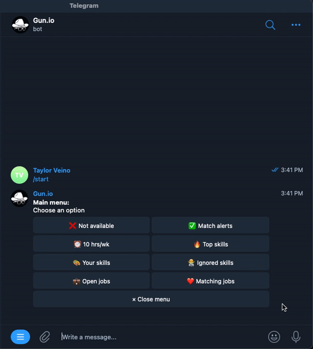The image size is (313, 349).
Task: Click Taylor Veino's green TV avatar
Action: [x=19, y=175]
